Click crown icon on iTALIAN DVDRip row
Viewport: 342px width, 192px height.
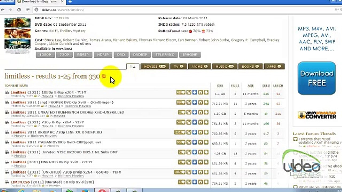[x=189, y=142]
